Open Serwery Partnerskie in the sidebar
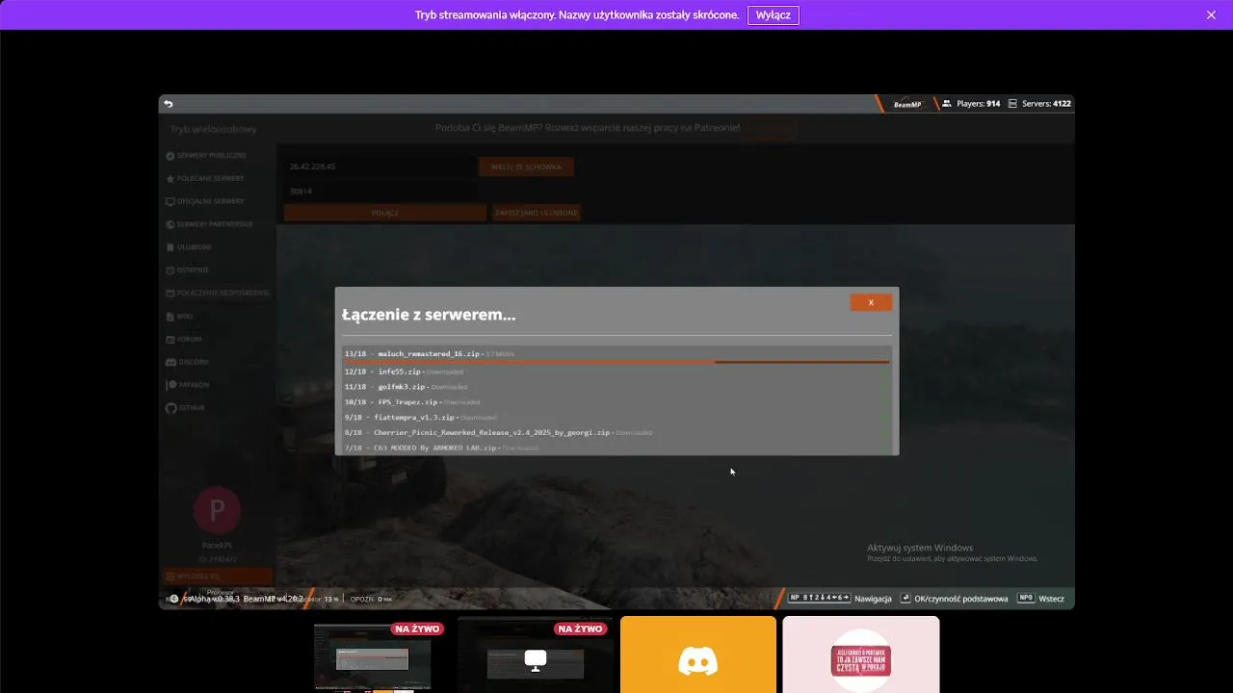This screenshot has width=1233, height=693. pos(209,224)
